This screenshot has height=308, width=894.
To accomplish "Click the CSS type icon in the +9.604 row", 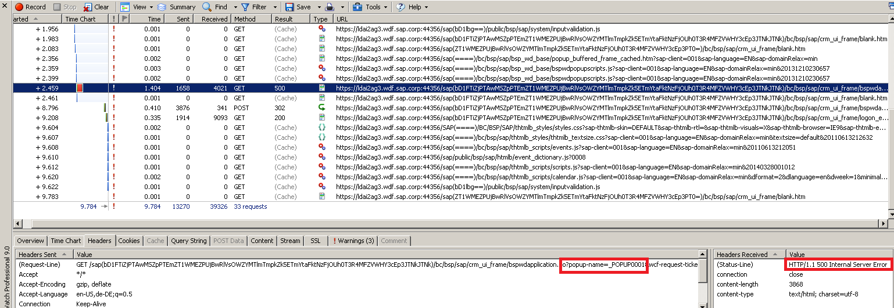I will tap(322, 128).
